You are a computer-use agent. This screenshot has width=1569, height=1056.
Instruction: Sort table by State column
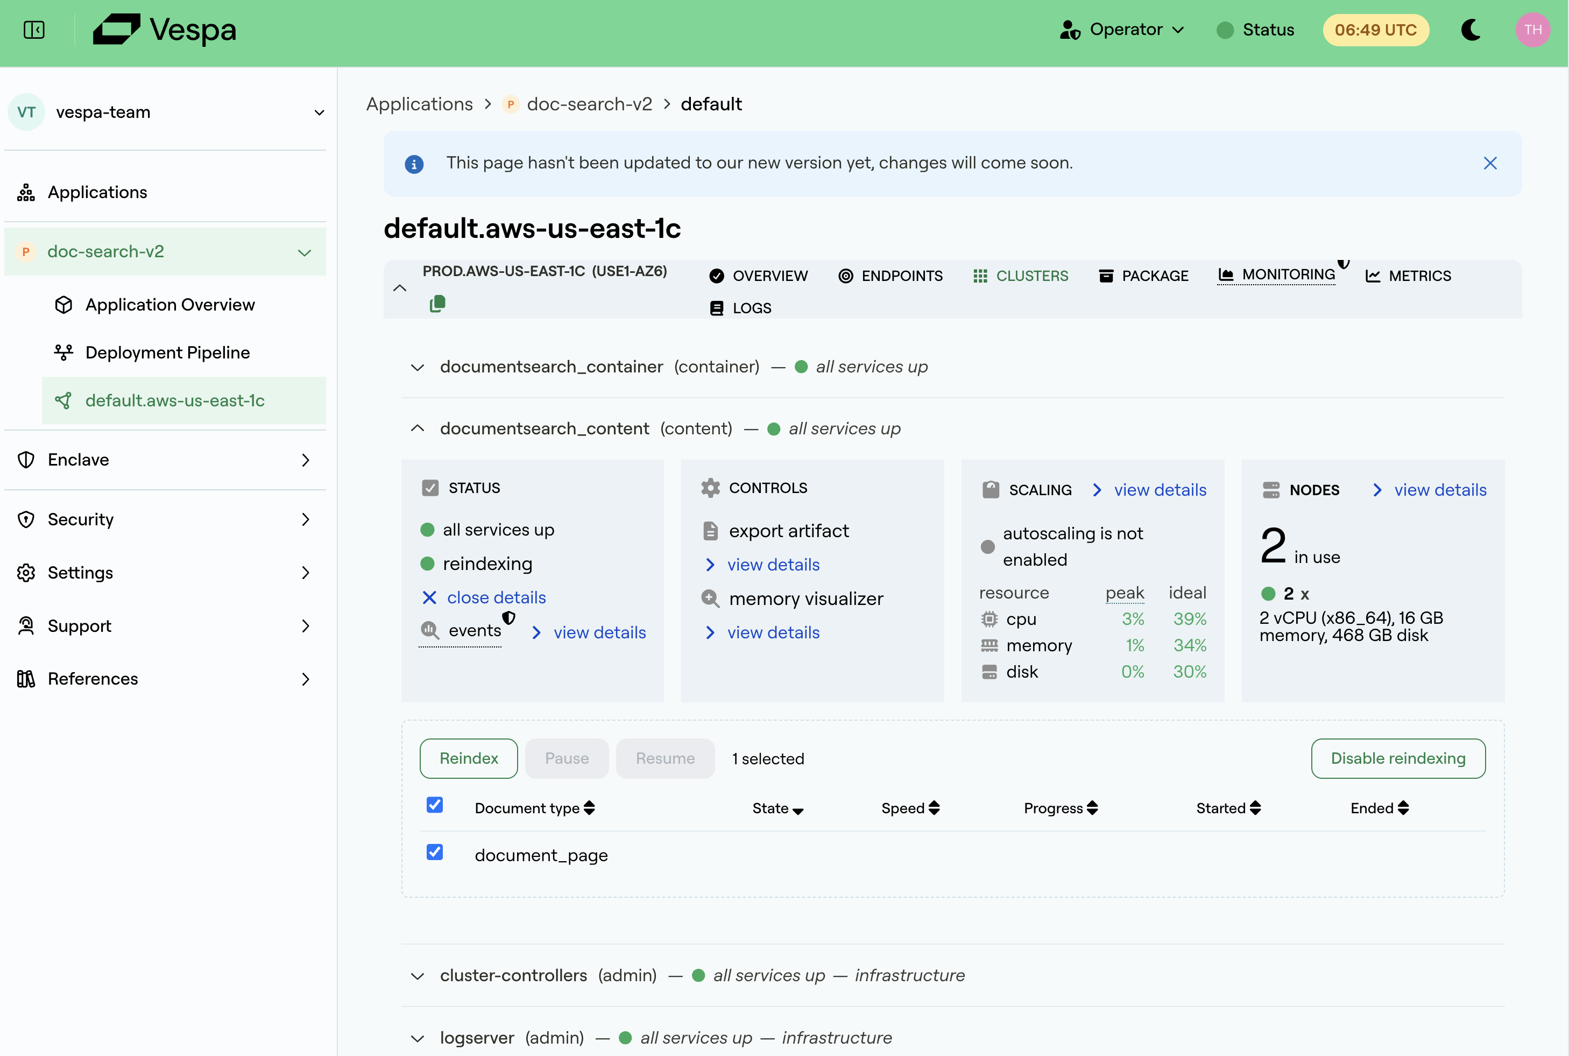(x=778, y=808)
